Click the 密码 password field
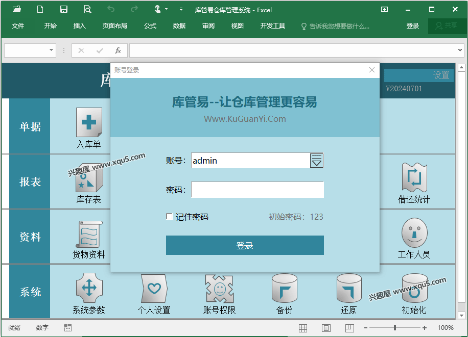Viewport: 468px width, 337px height. 258,190
